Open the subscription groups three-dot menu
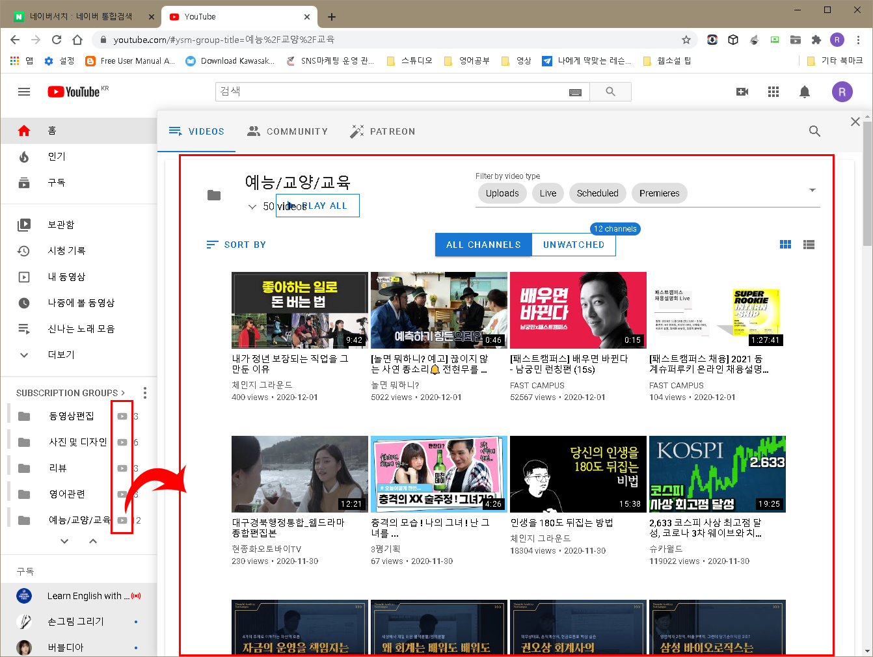873x657 pixels. click(x=145, y=393)
